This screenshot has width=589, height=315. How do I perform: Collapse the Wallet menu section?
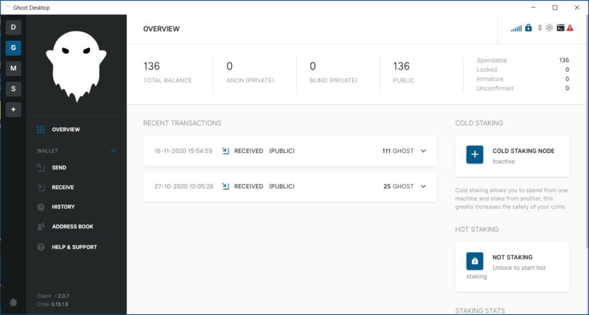113,151
